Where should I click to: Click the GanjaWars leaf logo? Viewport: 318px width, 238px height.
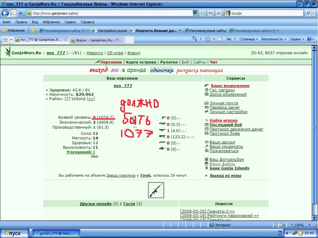(8, 52)
